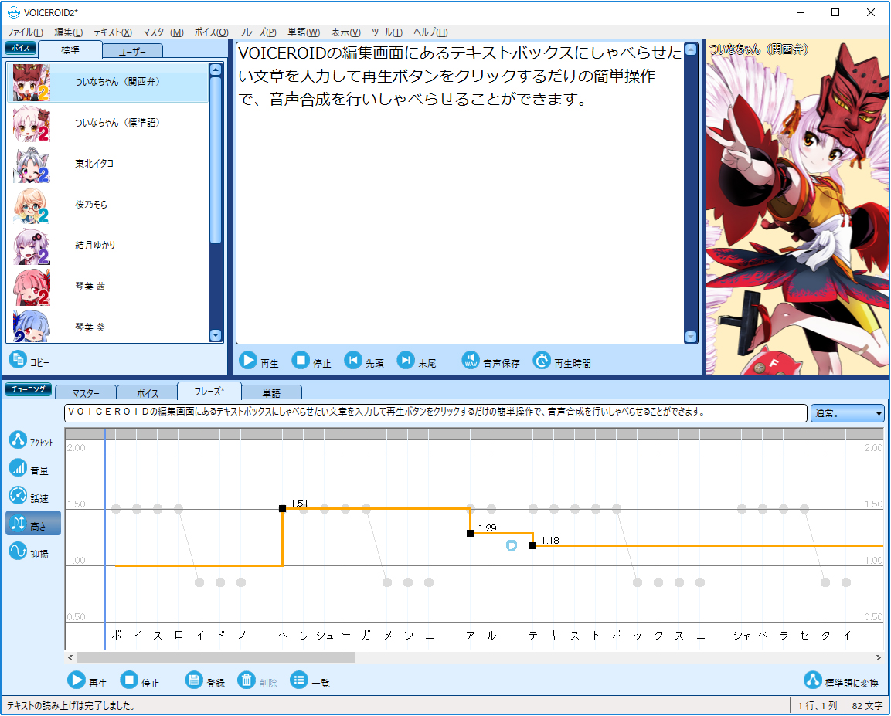Click the graph horizontal scrollbar thumb

pyautogui.click(x=216, y=657)
